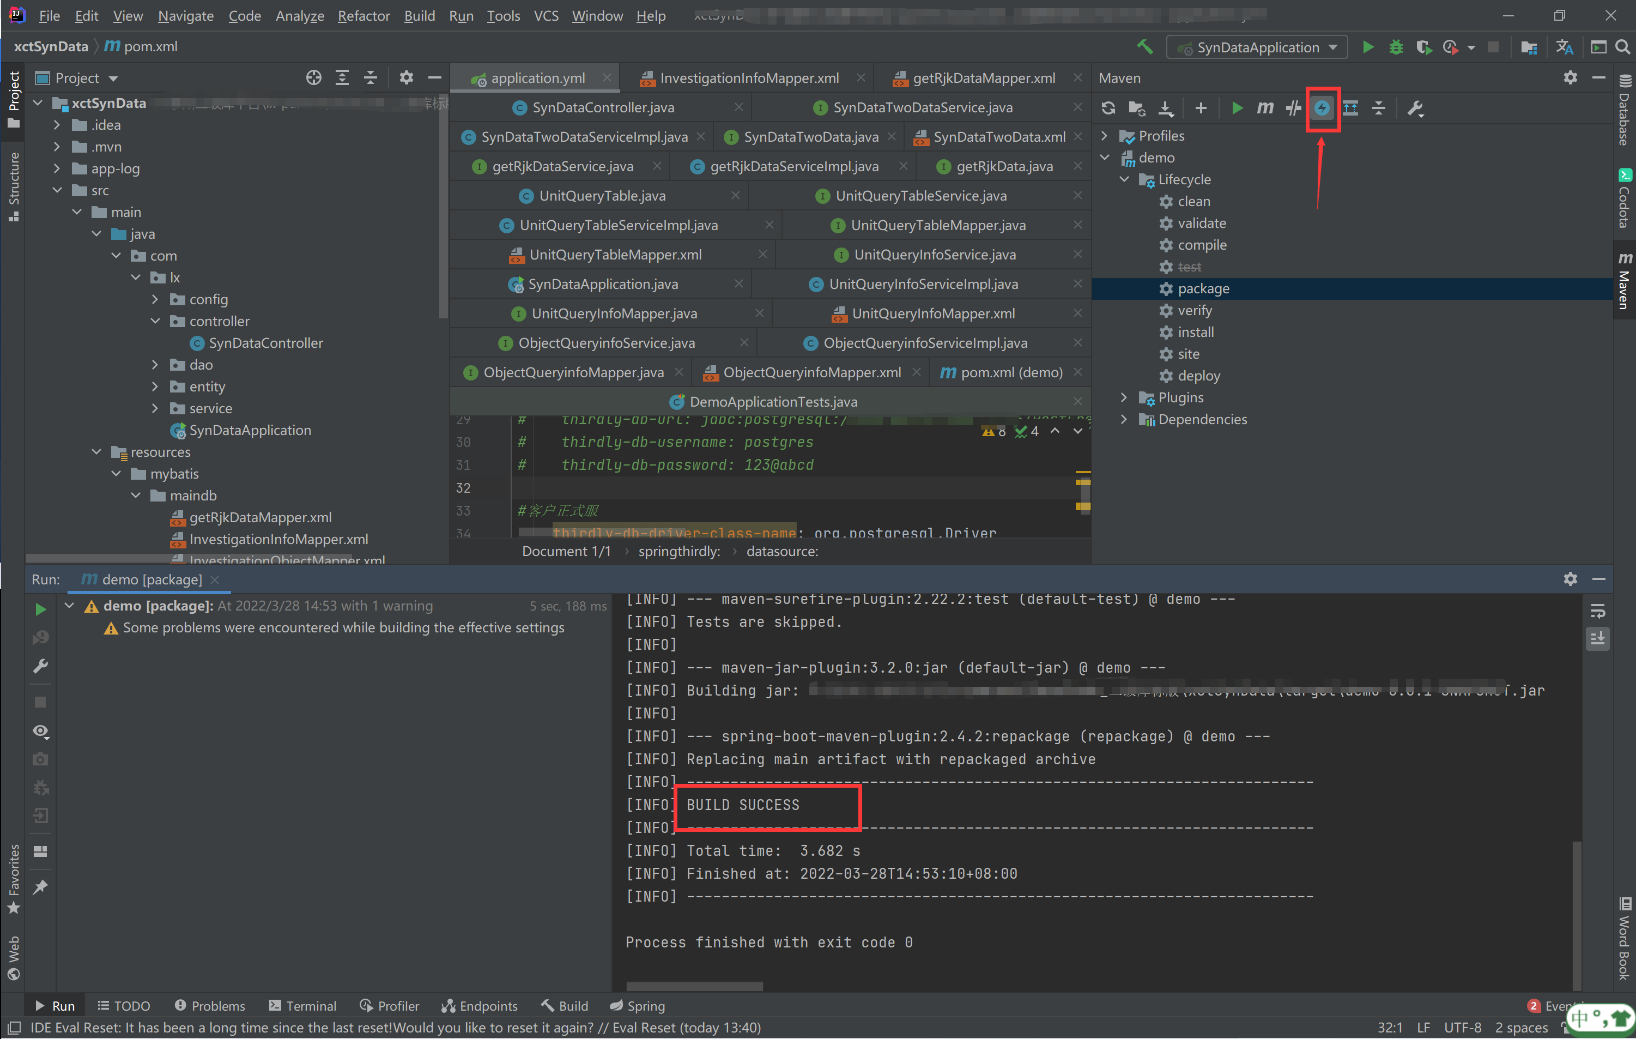Toggle soft-wrap in Run console
This screenshot has width=1636, height=1039.
(1597, 612)
